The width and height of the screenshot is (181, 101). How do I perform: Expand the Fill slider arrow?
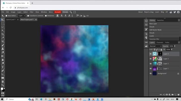pyautogui.click(x=172, y=50)
